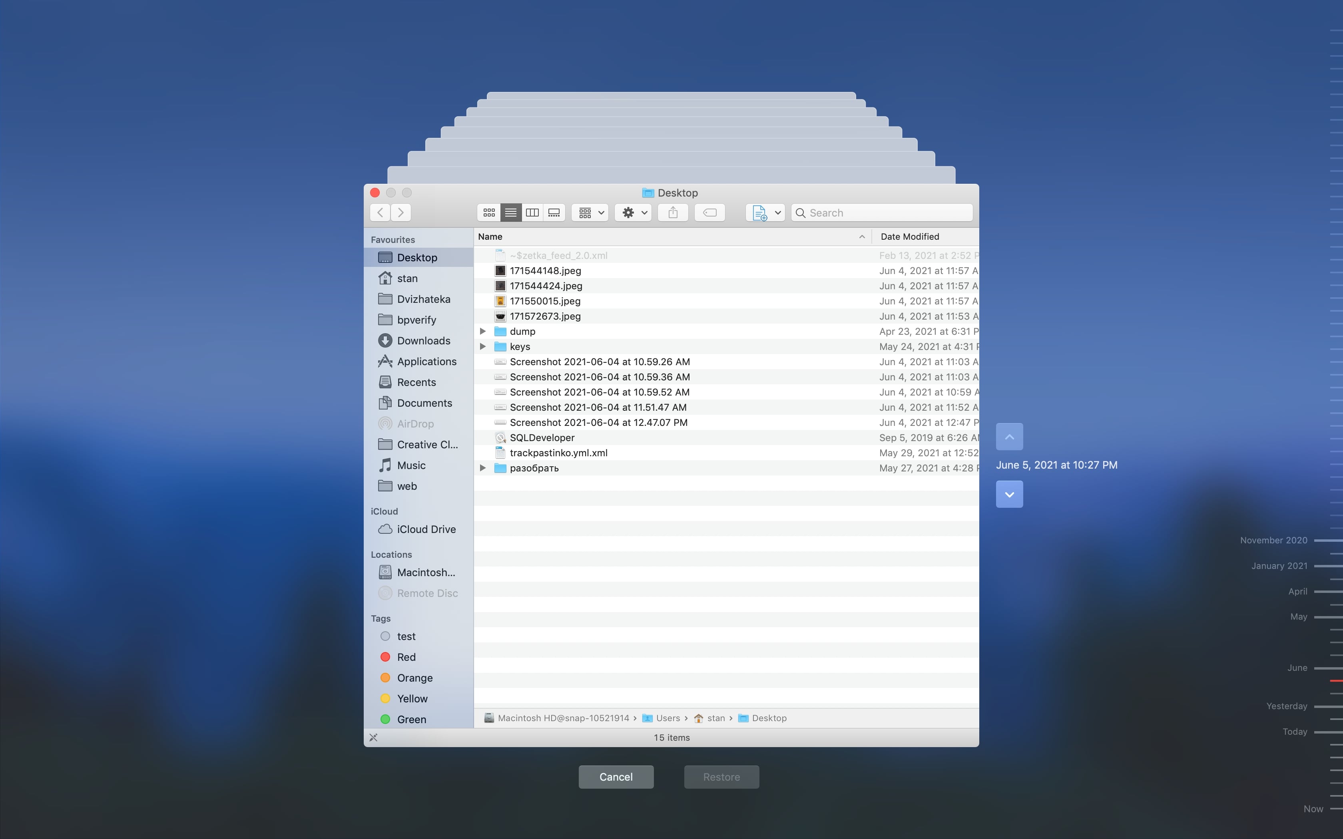1343x839 pixels.
Task: Filter by the test tag
Action: click(418, 636)
